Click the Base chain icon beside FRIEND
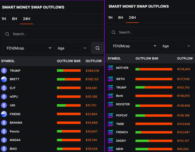Screen dimensions: 195x152 (x=4, y=114)
